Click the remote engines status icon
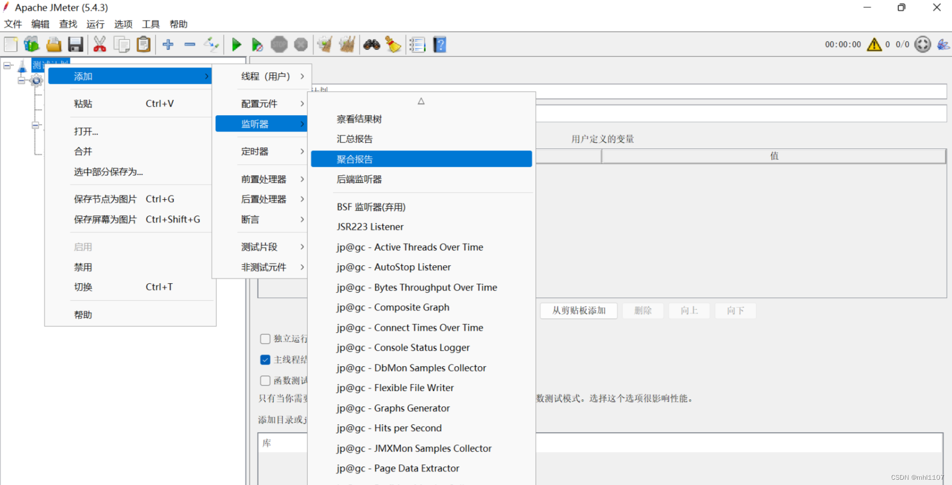Viewport: 952px width, 485px height. [x=922, y=44]
